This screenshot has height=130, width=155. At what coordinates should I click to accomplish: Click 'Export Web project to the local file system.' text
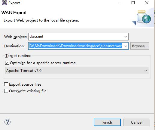[41, 20]
